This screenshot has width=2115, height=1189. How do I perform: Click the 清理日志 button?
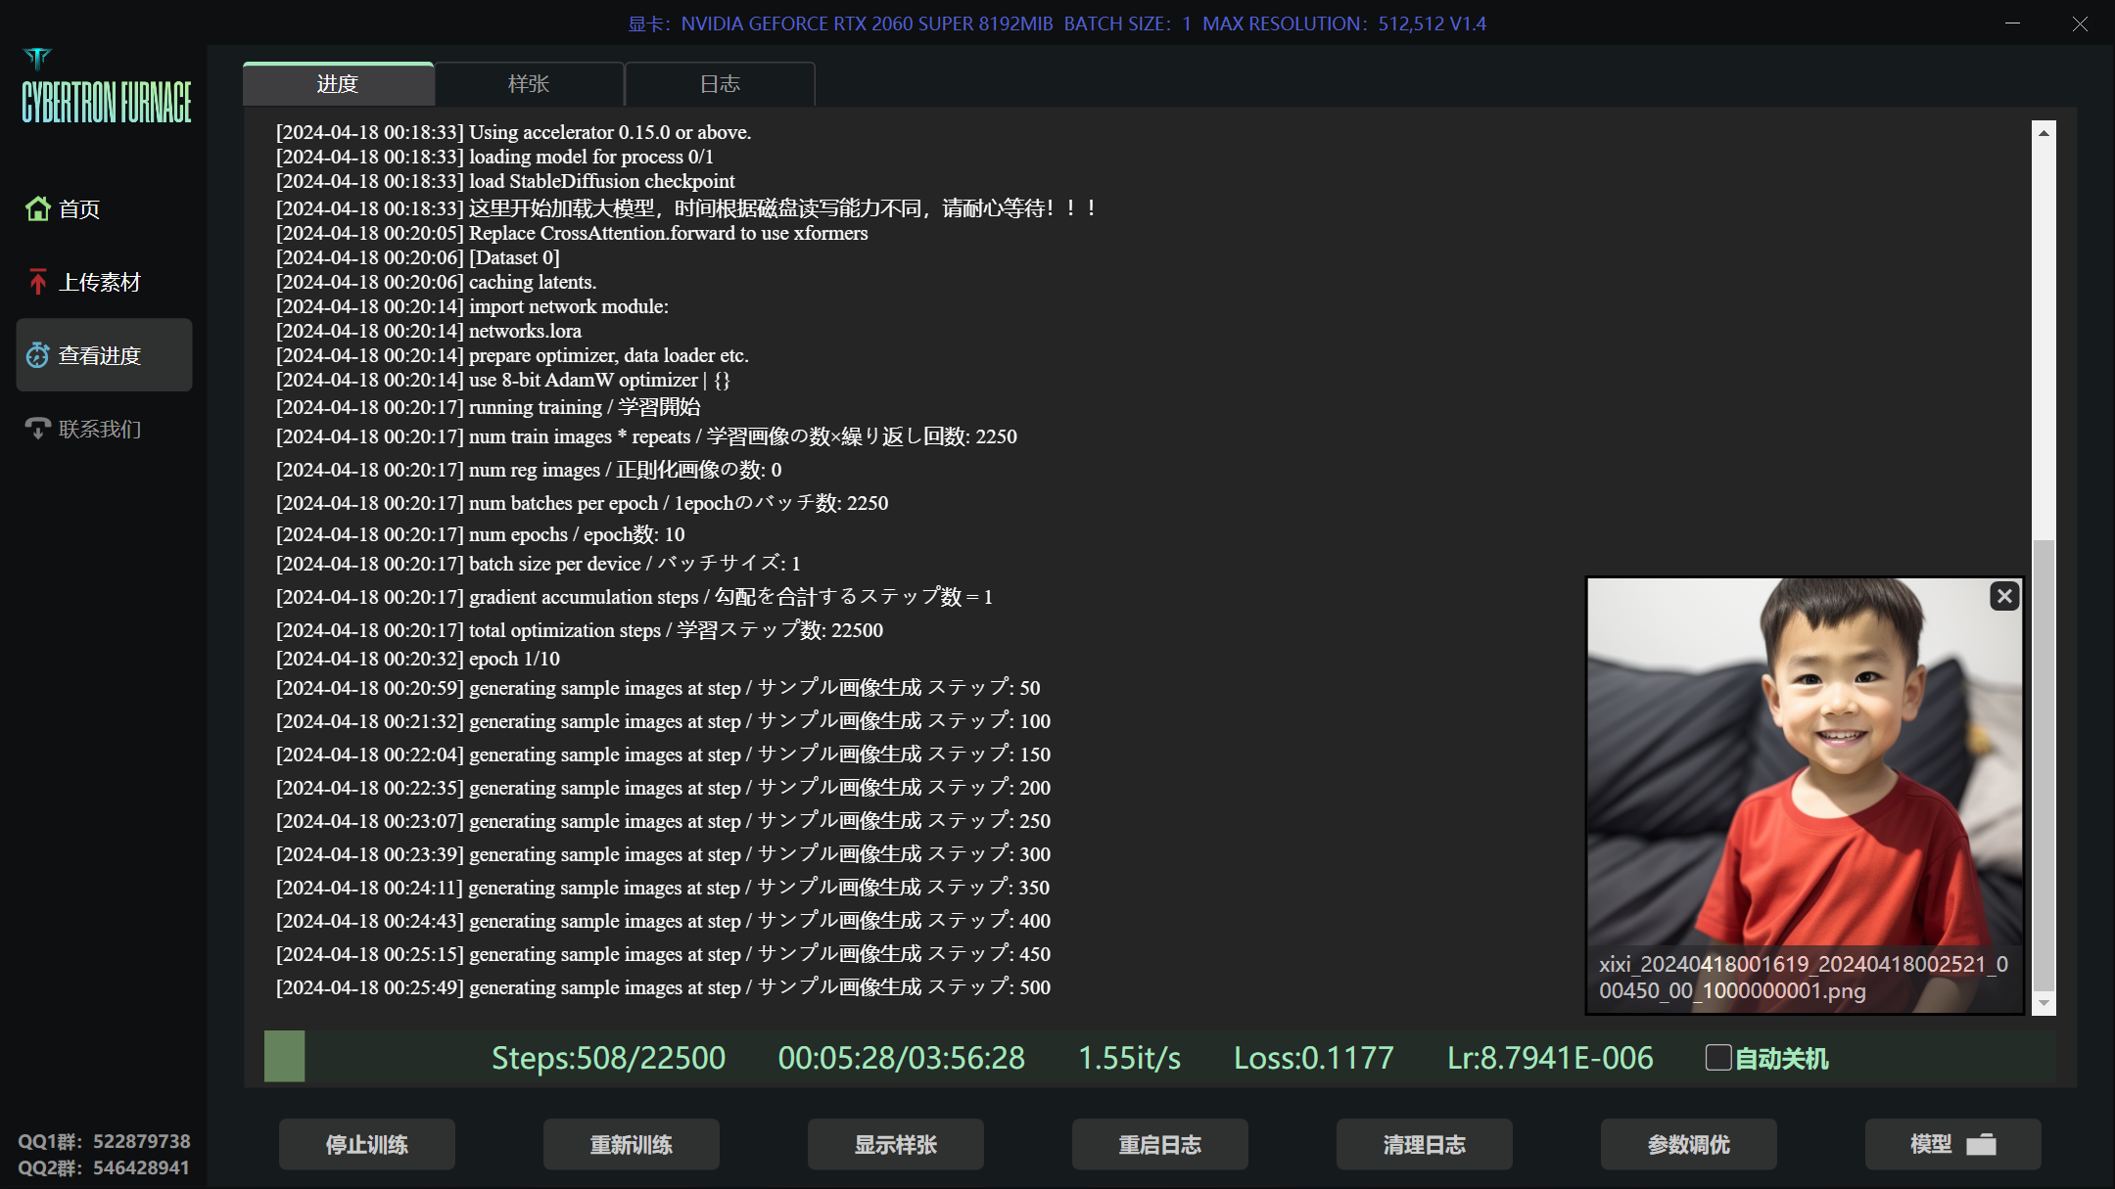coord(1425,1144)
